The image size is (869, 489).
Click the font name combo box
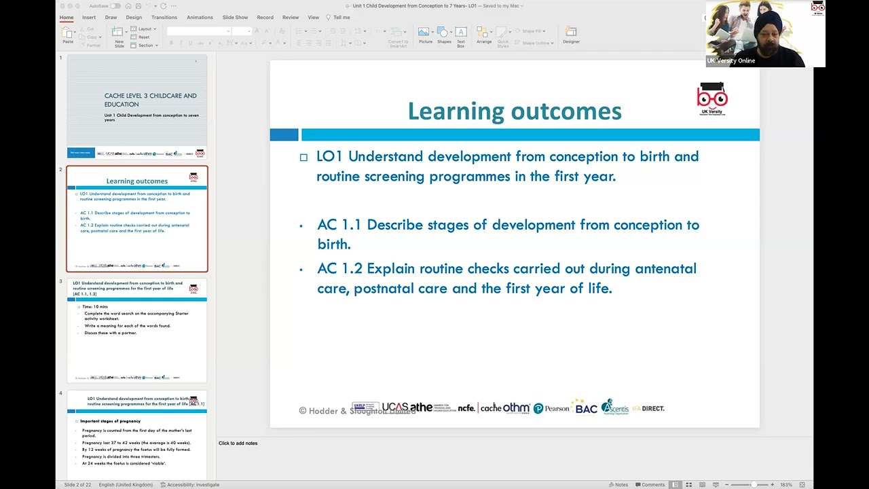[x=198, y=31]
